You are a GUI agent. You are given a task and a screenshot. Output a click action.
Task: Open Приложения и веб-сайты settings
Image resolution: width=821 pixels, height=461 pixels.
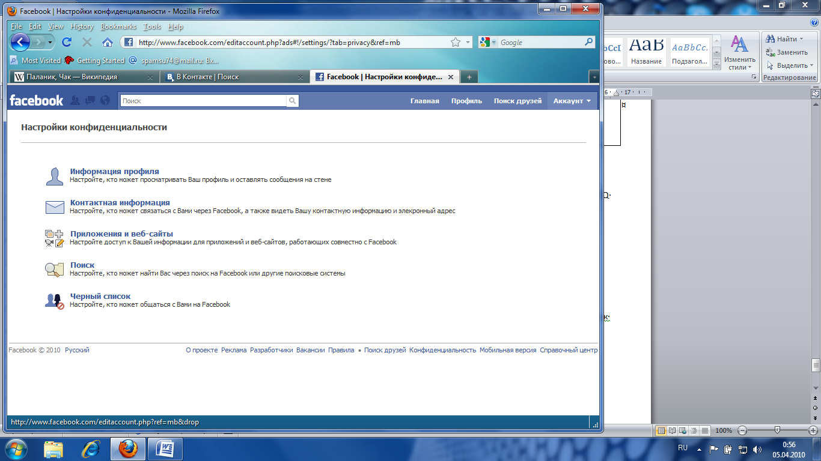[x=121, y=234]
